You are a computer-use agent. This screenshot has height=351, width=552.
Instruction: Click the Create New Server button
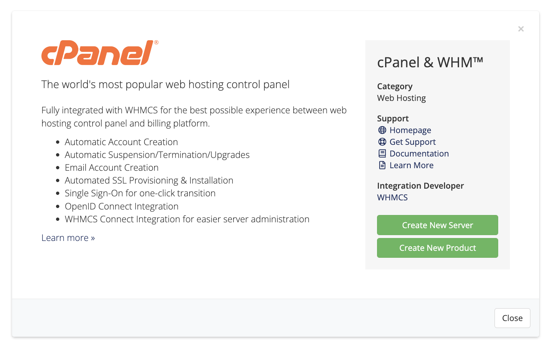(x=437, y=225)
